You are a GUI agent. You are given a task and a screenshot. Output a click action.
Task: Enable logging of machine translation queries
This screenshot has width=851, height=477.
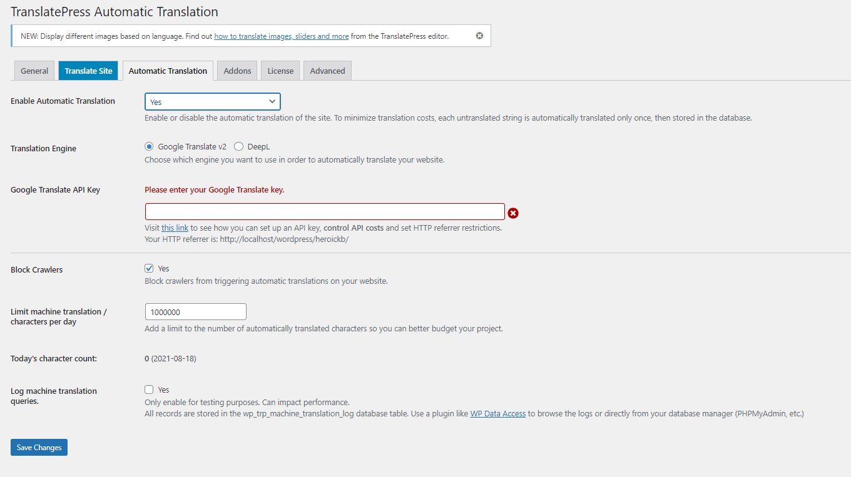(149, 389)
